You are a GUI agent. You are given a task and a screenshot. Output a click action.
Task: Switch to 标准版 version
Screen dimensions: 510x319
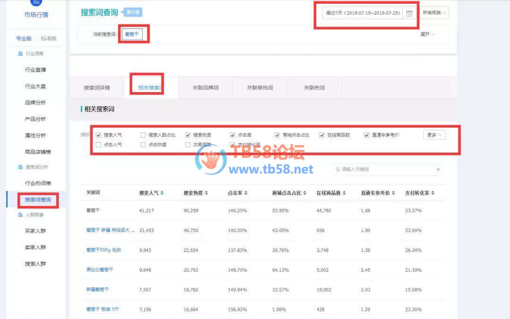pyautogui.click(x=49, y=38)
